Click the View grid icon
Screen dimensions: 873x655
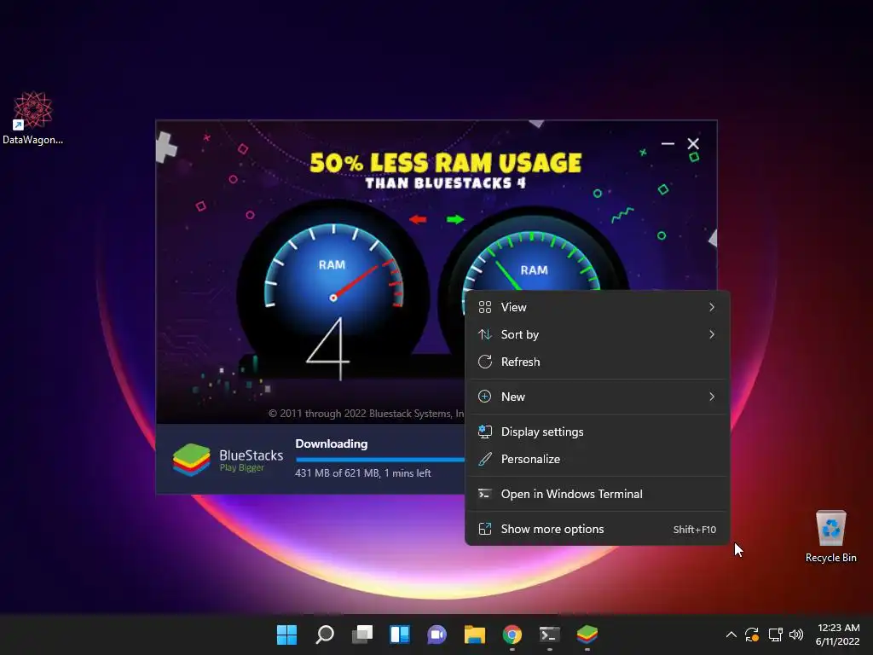(x=485, y=307)
